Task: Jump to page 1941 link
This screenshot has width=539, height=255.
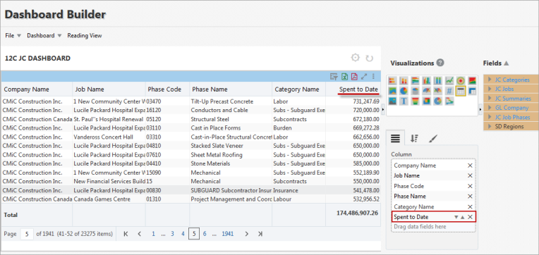Action: (x=228, y=234)
